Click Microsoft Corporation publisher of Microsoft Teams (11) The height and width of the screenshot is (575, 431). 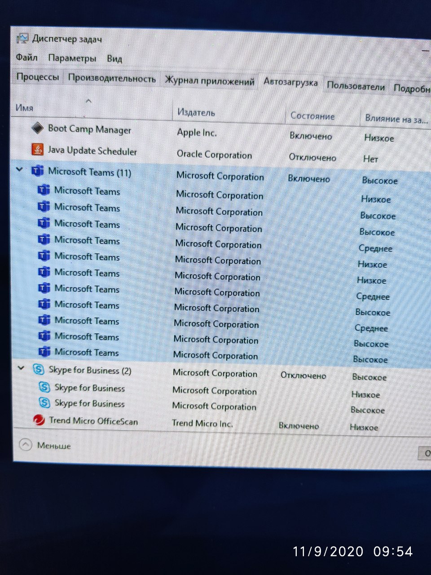(220, 176)
